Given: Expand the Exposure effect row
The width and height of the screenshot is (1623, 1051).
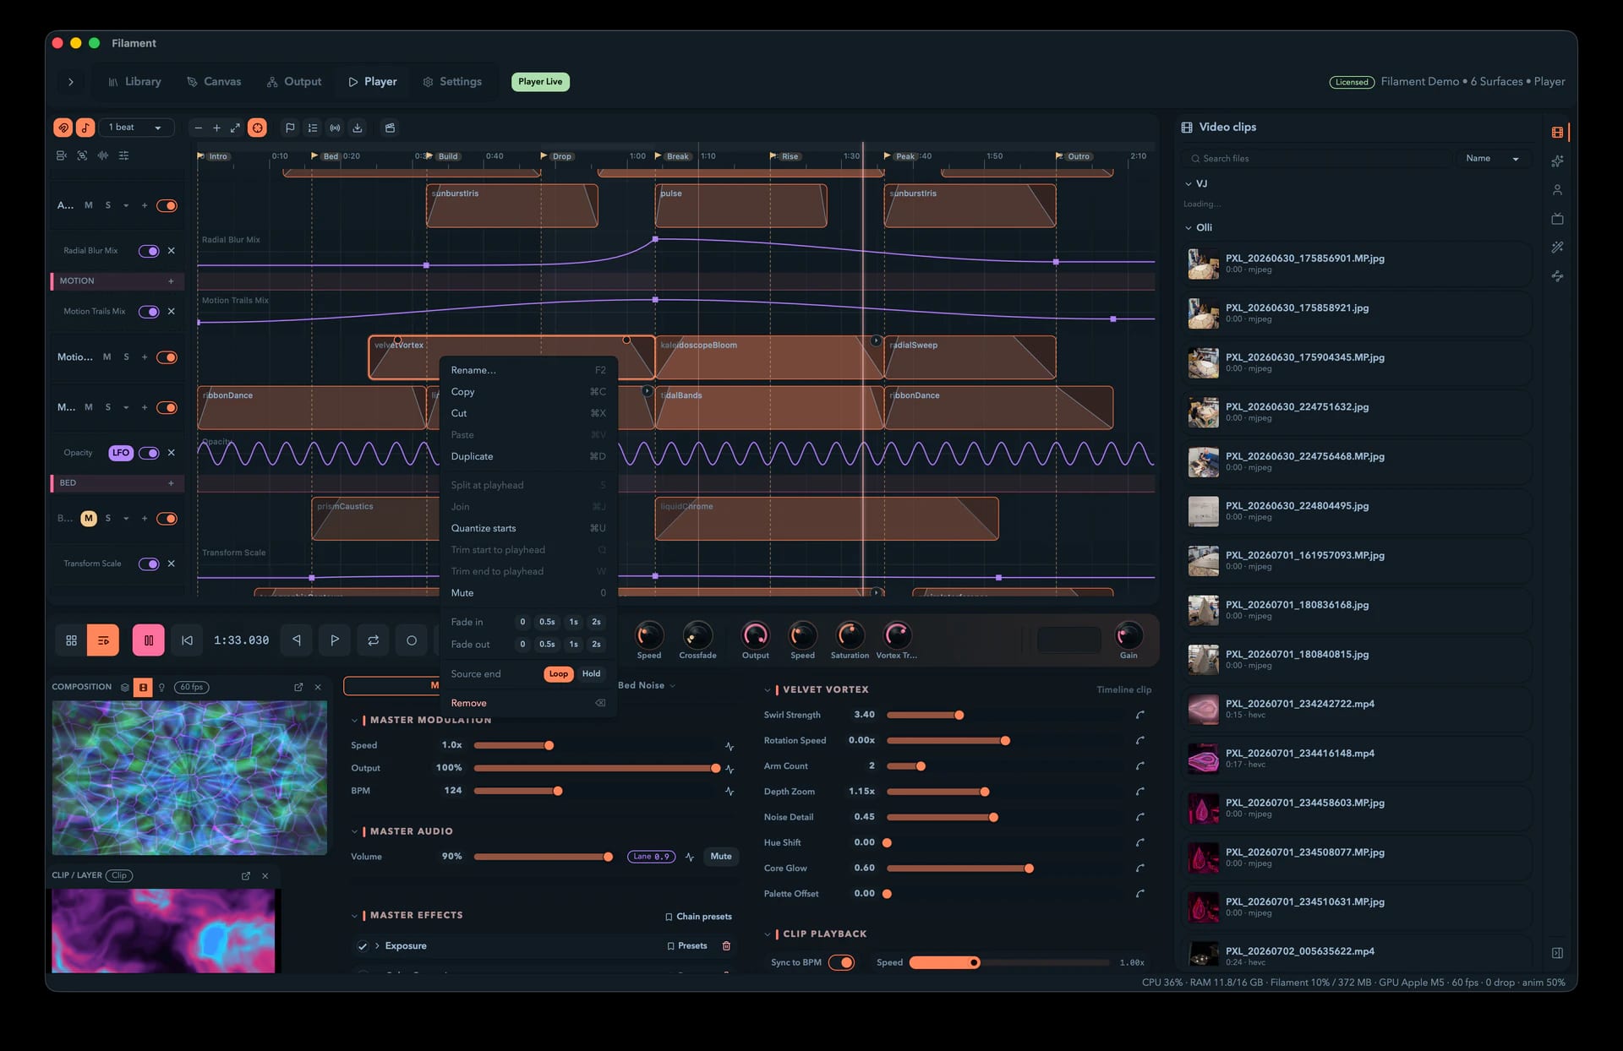Looking at the screenshot, I should coord(377,946).
